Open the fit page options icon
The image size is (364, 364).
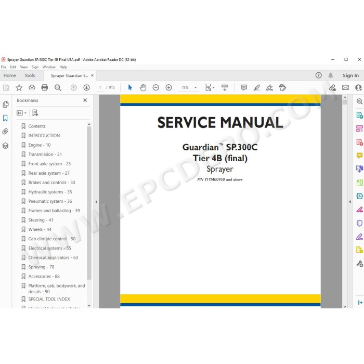pos(210,88)
